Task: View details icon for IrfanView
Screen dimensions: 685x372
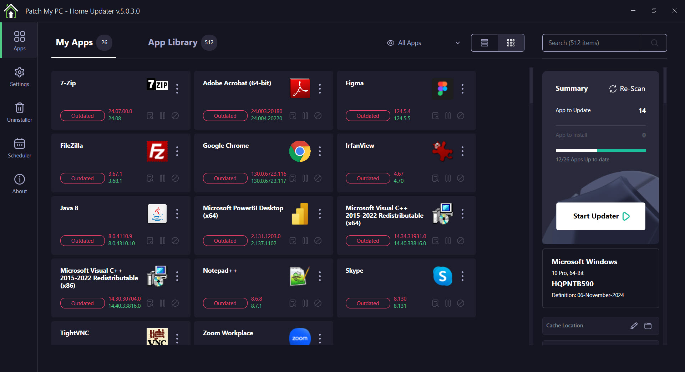Action: point(436,178)
